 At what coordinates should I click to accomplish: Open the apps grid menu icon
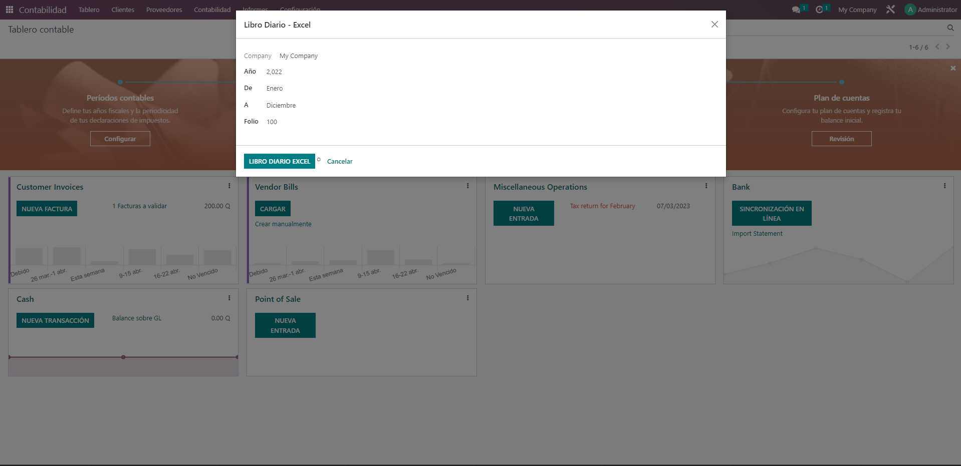(x=9, y=10)
